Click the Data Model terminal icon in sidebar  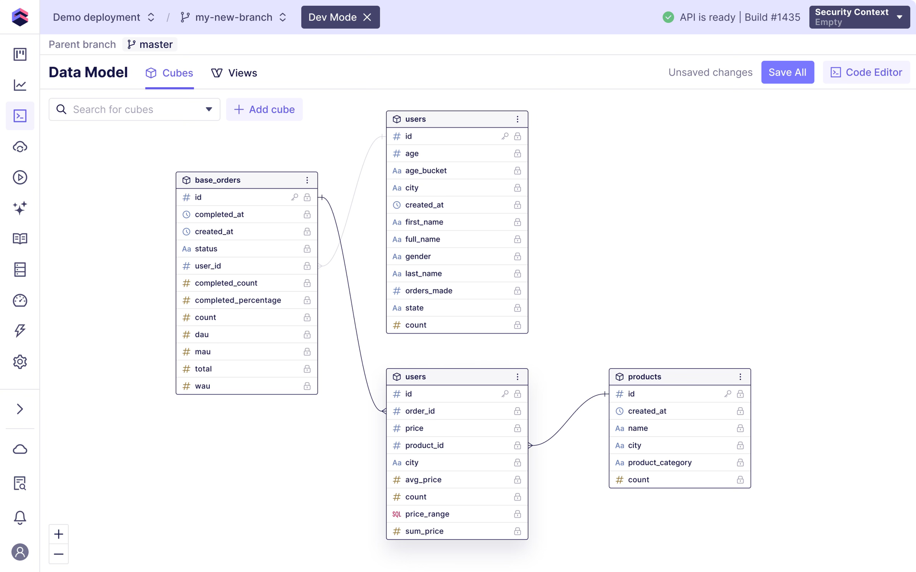click(20, 116)
